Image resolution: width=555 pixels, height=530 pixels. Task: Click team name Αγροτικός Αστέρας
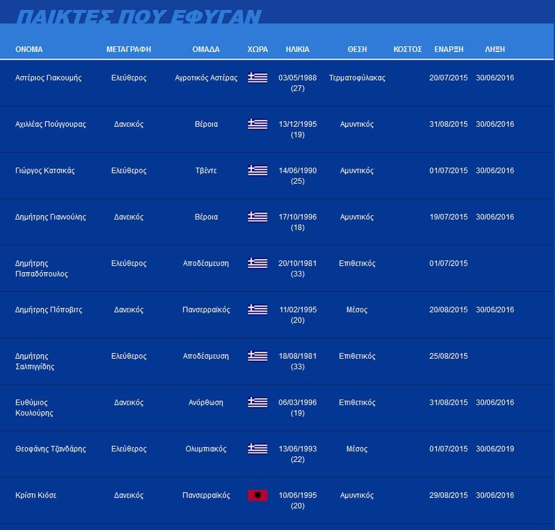[206, 78]
